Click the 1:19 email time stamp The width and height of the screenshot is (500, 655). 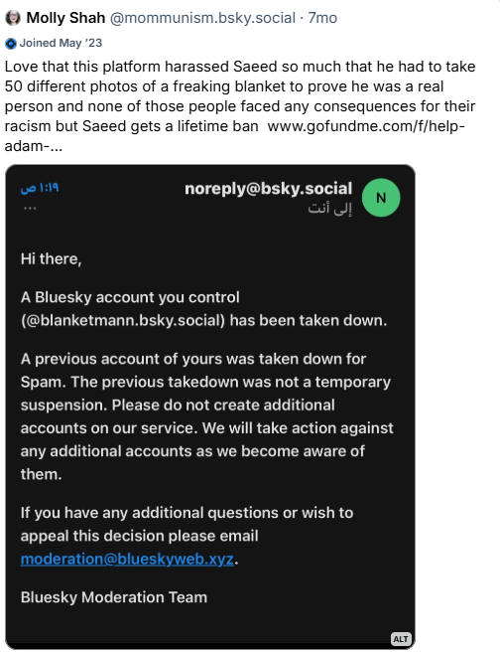(x=40, y=189)
